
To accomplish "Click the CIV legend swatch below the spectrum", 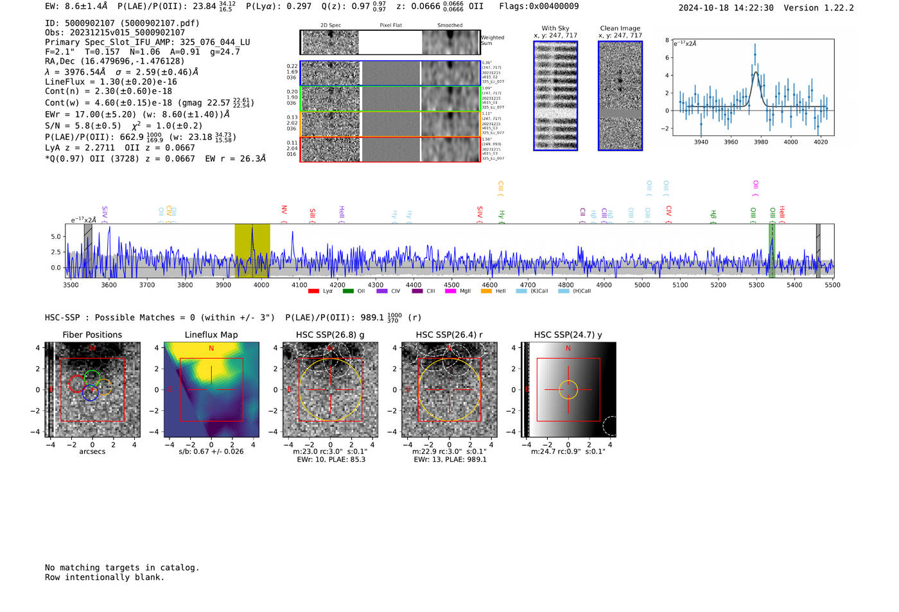I will [x=382, y=291].
